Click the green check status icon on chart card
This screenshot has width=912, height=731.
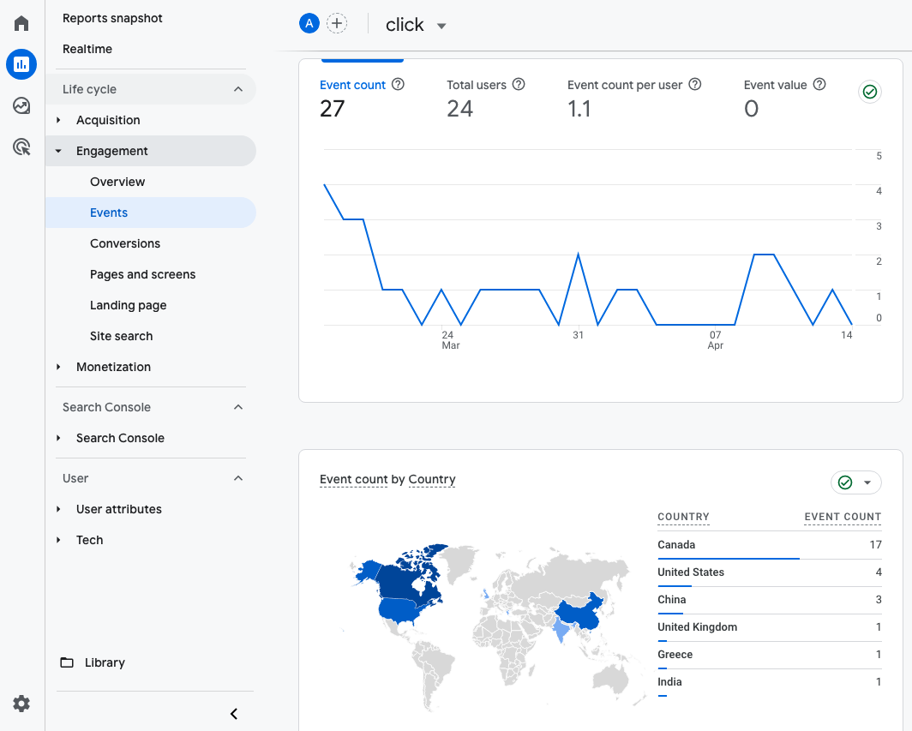[870, 92]
